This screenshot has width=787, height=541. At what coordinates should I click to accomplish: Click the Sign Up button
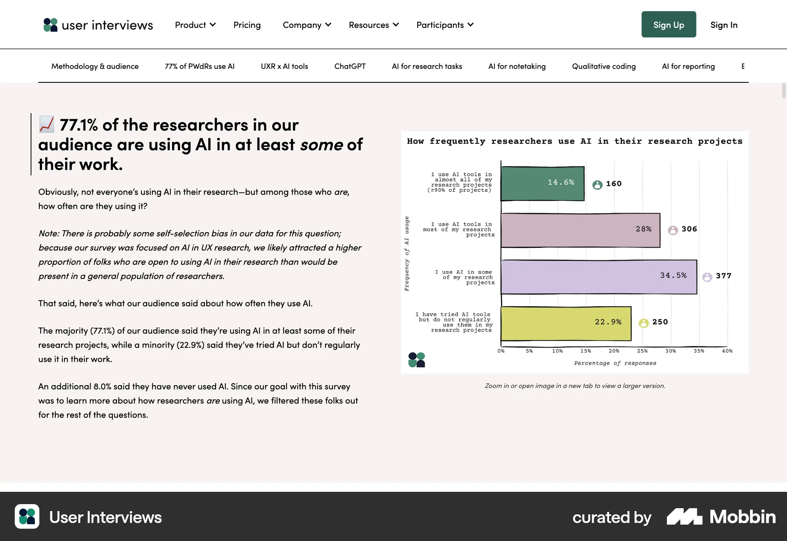tap(669, 25)
